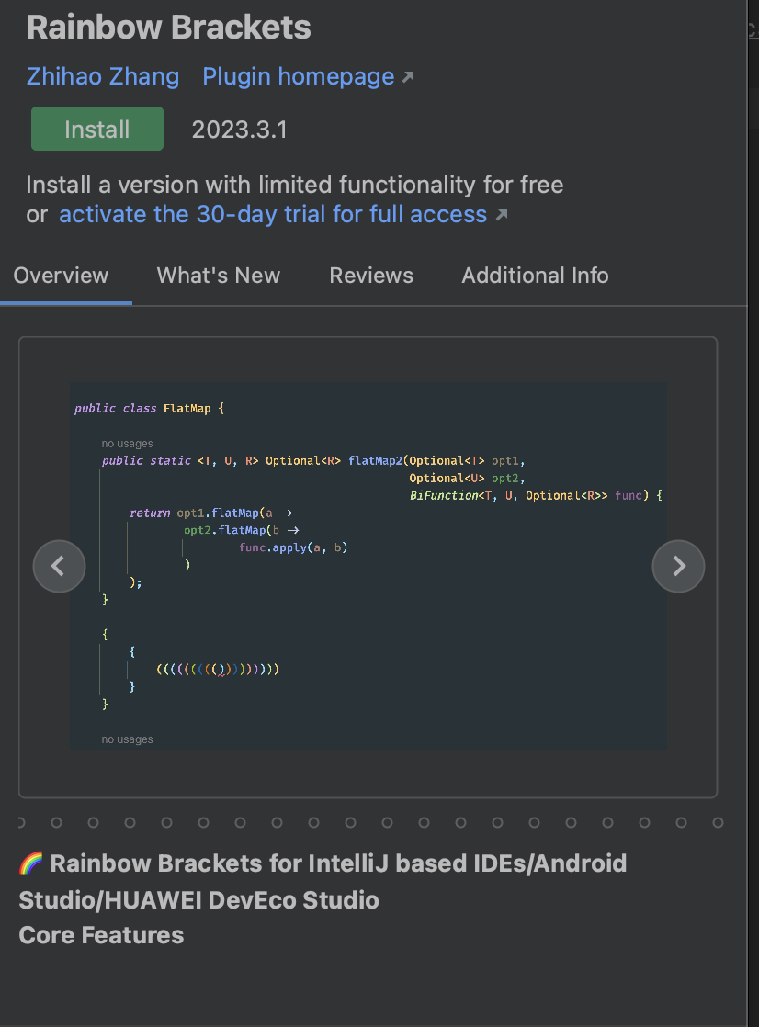Open the FlatMap code screenshot preview
The image size is (759, 1027).
[x=368, y=566]
